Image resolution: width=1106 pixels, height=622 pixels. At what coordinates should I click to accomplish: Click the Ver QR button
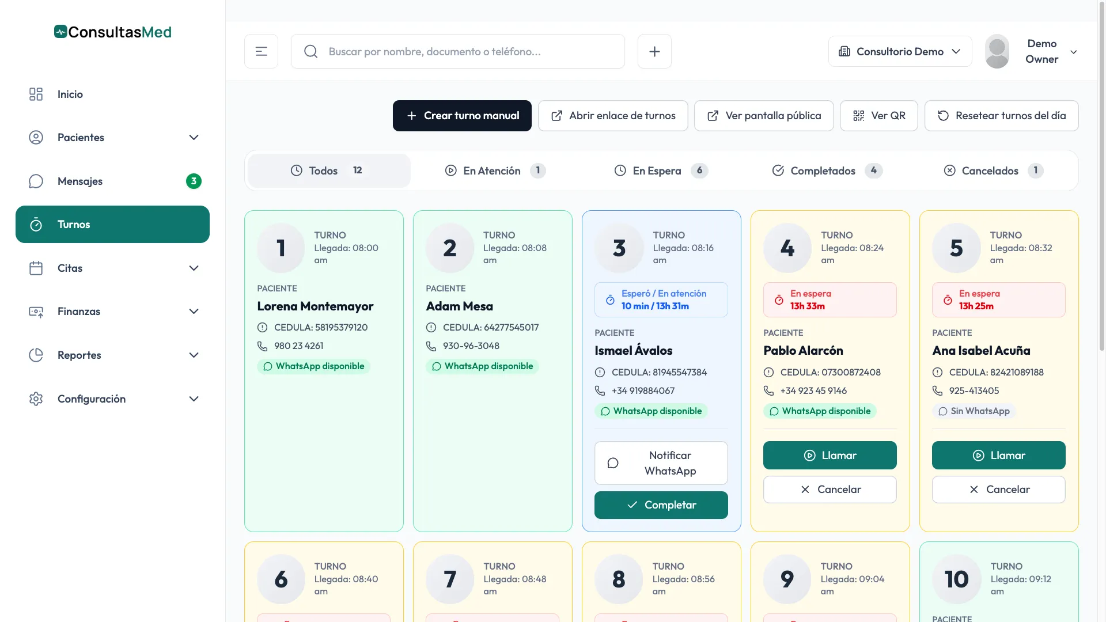point(879,116)
